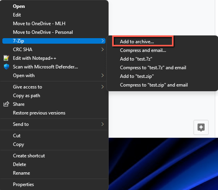Select Copy as path

26,96
